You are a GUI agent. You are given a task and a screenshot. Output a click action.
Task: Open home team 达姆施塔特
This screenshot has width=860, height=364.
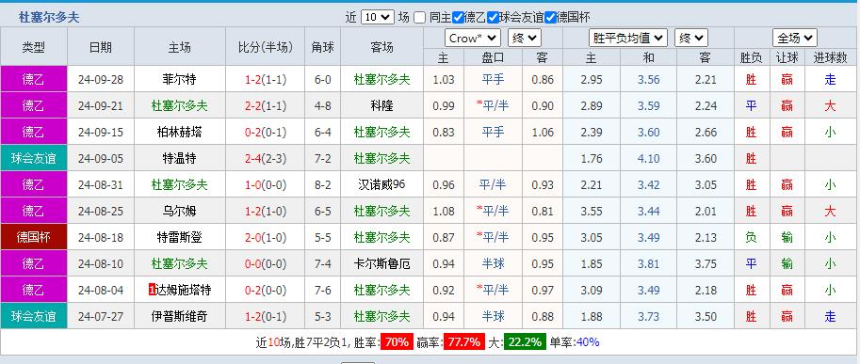point(183,290)
